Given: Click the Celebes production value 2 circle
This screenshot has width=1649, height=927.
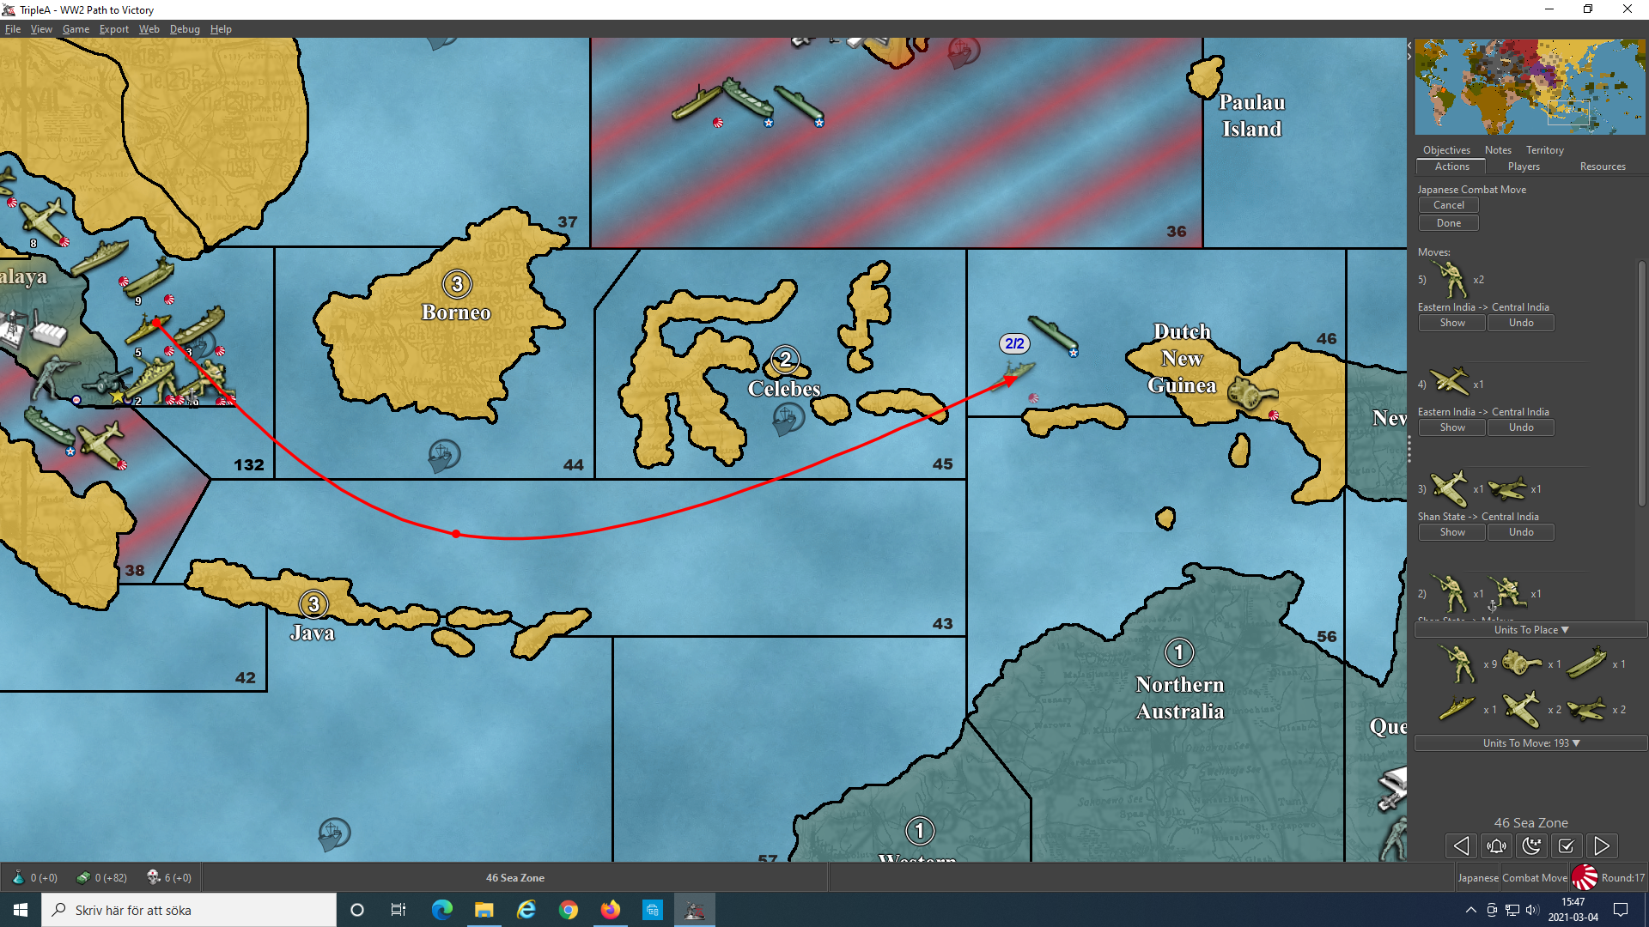Looking at the screenshot, I should click(x=785, y=359).
